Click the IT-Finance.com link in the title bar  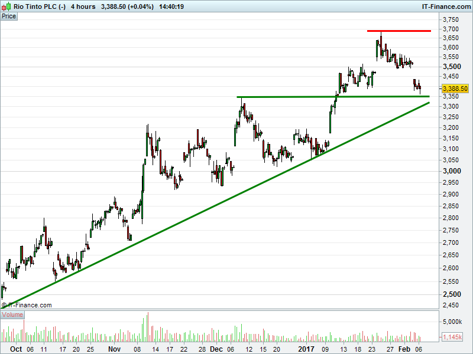tap(446, 6)
